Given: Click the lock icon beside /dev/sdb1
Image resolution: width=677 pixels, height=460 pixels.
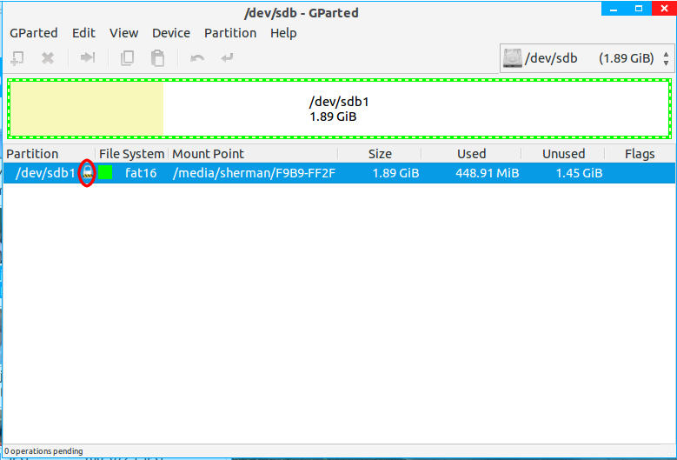Looking at the screenshot, I should pyautogui.click(x=87, y=173).
